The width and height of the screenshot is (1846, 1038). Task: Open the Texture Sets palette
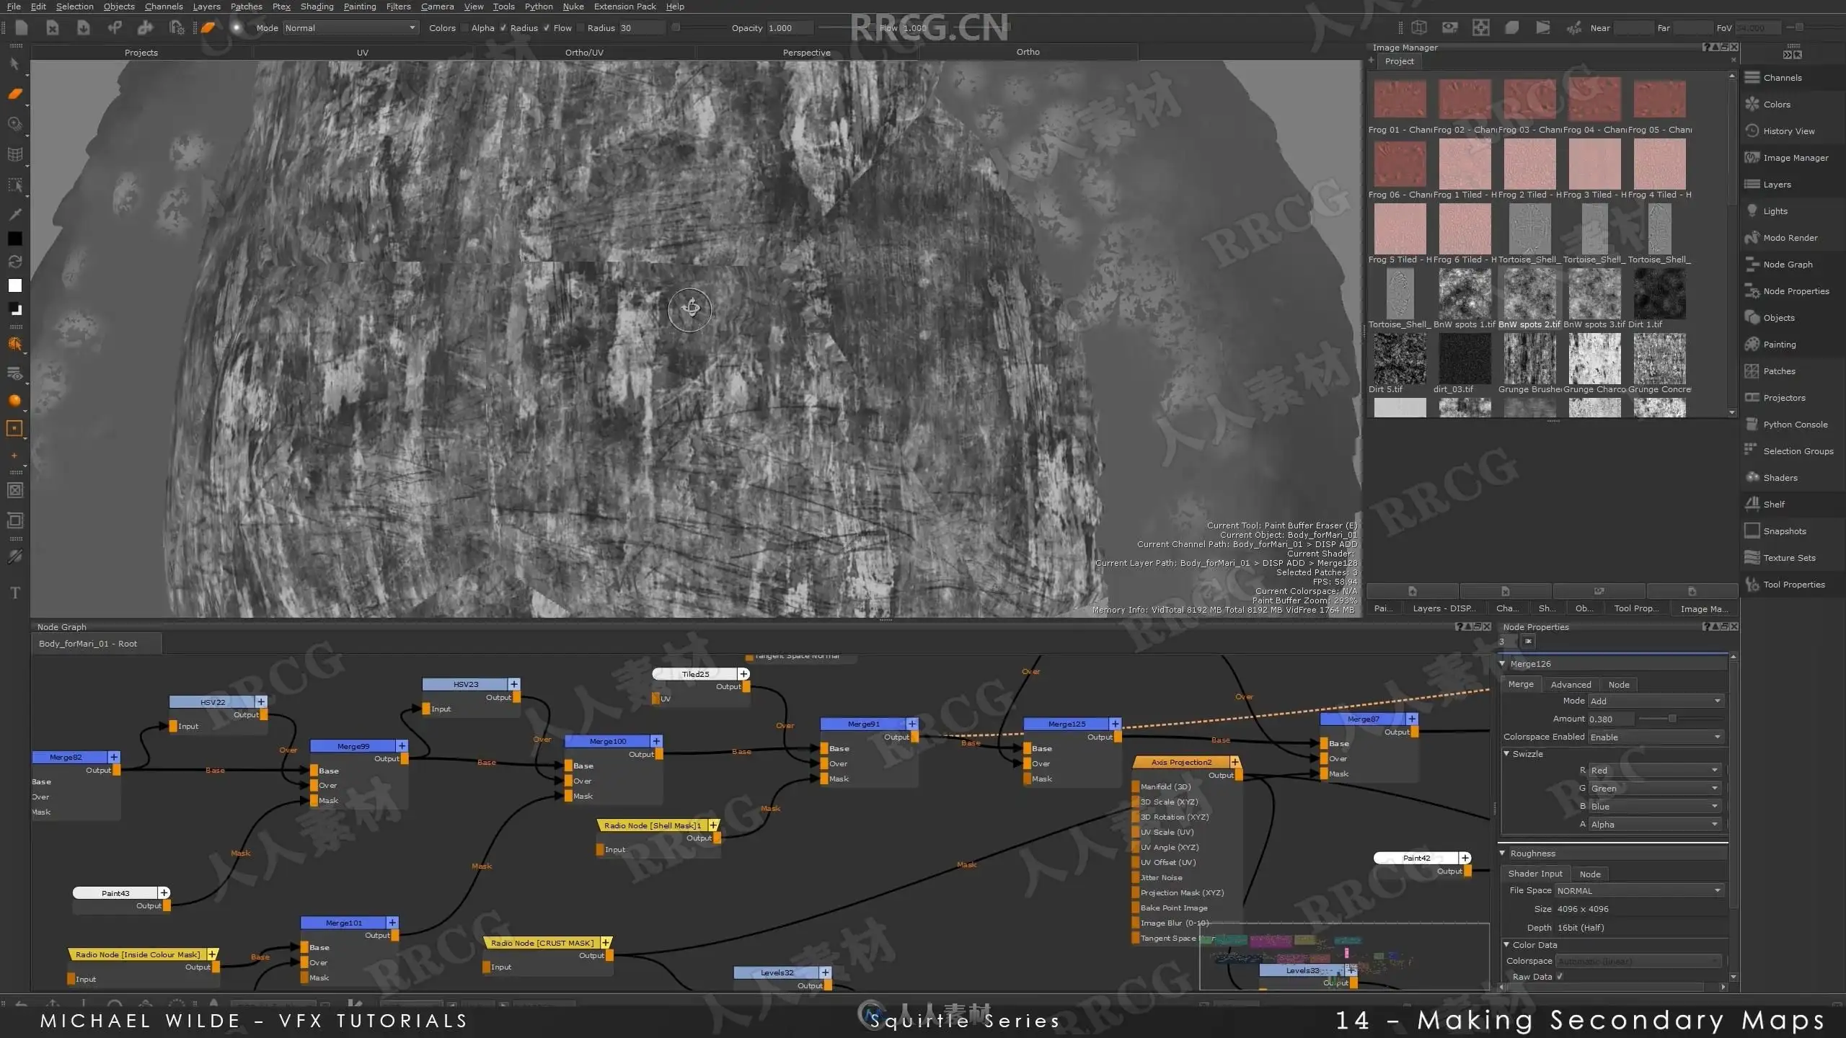point(1788,558)
